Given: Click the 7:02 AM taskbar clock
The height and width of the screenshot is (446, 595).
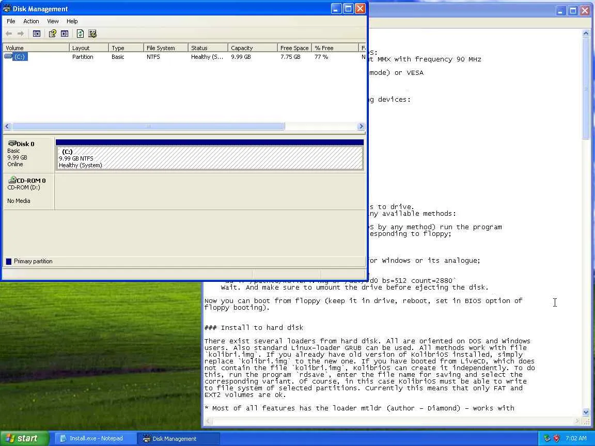Looking at the screenshot, I should pos(576,438).
